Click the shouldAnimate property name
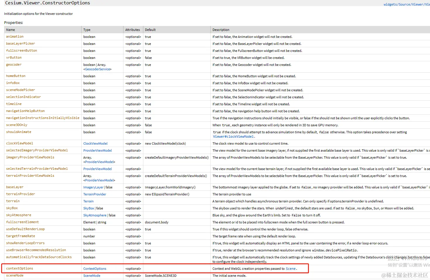430x280 pixels. pyautogui.click(x=19, y=132)
